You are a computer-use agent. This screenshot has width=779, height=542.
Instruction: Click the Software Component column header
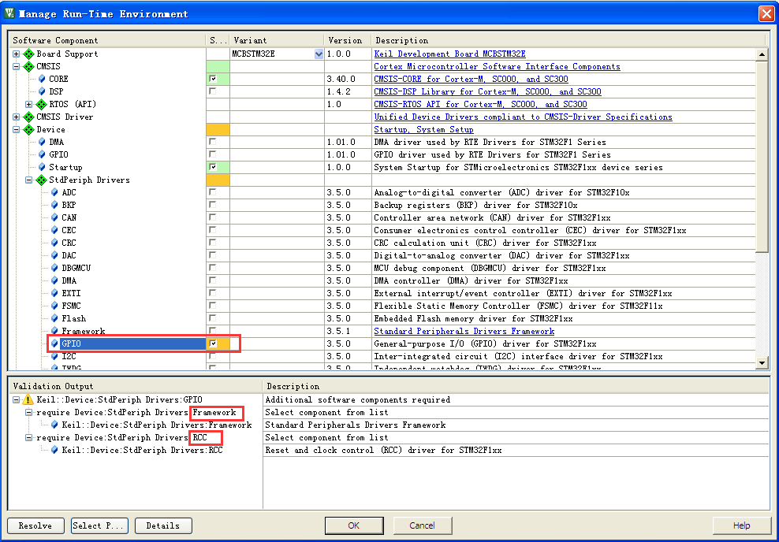pyautogui.click(x=107, y=40)
